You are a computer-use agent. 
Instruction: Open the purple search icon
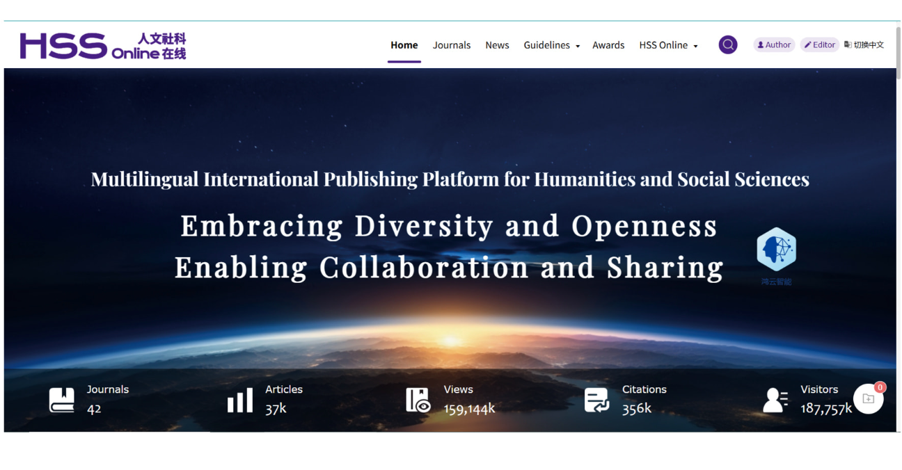pyautogui.click(x=728, y=45)
